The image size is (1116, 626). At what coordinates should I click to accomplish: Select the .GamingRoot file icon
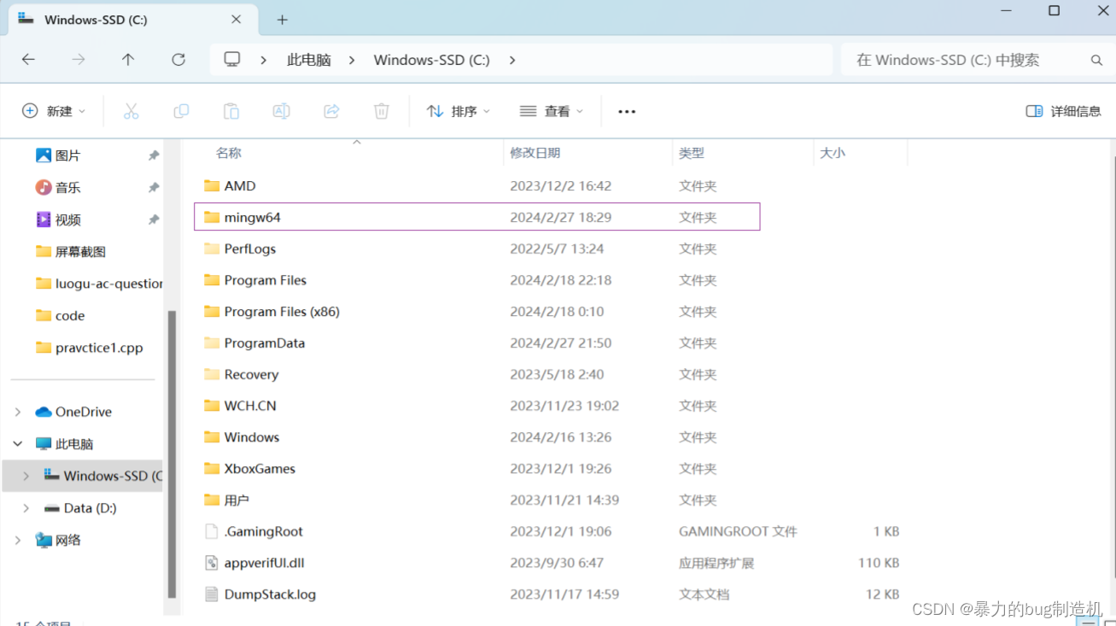pyautogui.click(x=212, y=531)
